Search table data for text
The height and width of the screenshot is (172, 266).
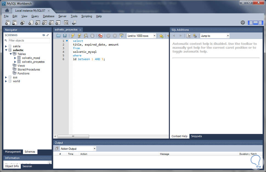66,23
